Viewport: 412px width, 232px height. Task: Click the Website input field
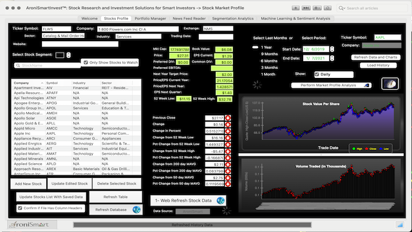click(80, 44)
